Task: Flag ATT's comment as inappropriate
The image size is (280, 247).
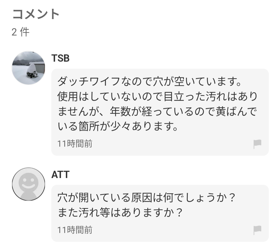Action: (x=257, y=230)
